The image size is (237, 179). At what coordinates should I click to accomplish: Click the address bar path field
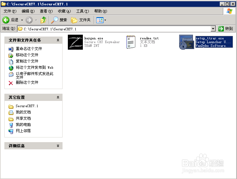click(x=114, y=29)
